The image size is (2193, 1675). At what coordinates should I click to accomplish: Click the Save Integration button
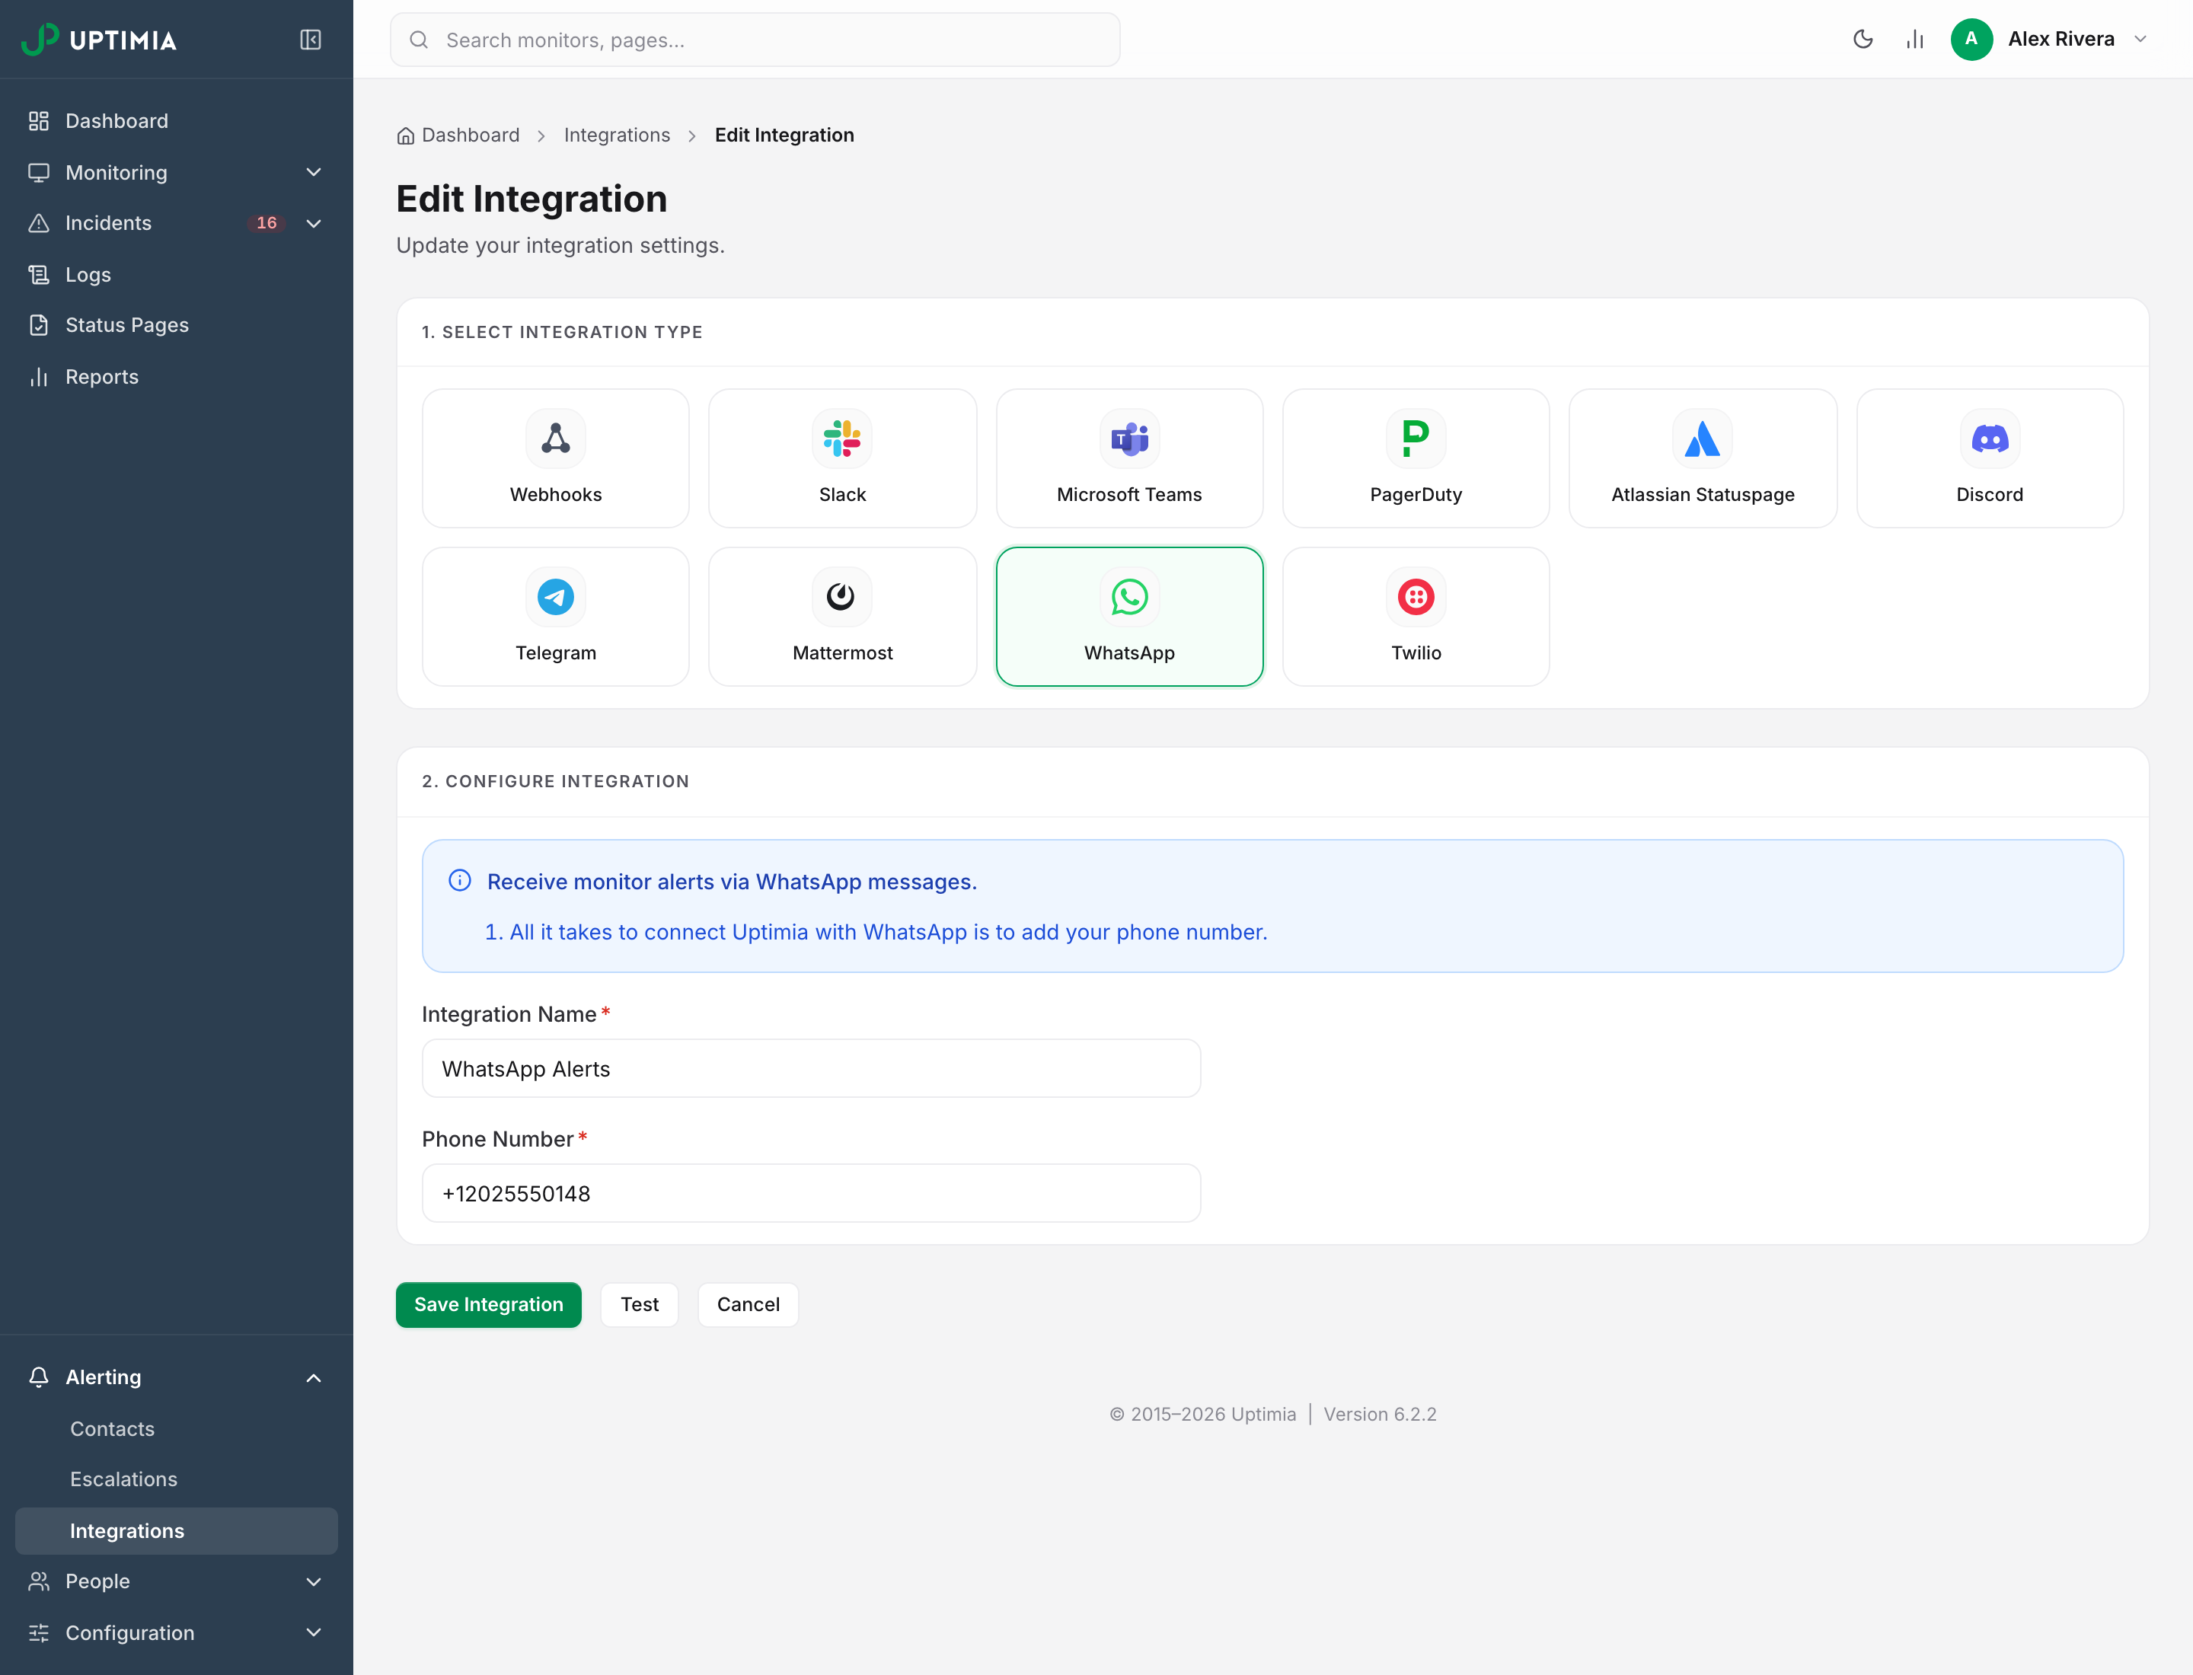(x=487, y=1304)
